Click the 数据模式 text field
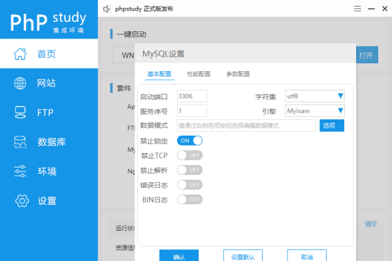 coord(246,126)
